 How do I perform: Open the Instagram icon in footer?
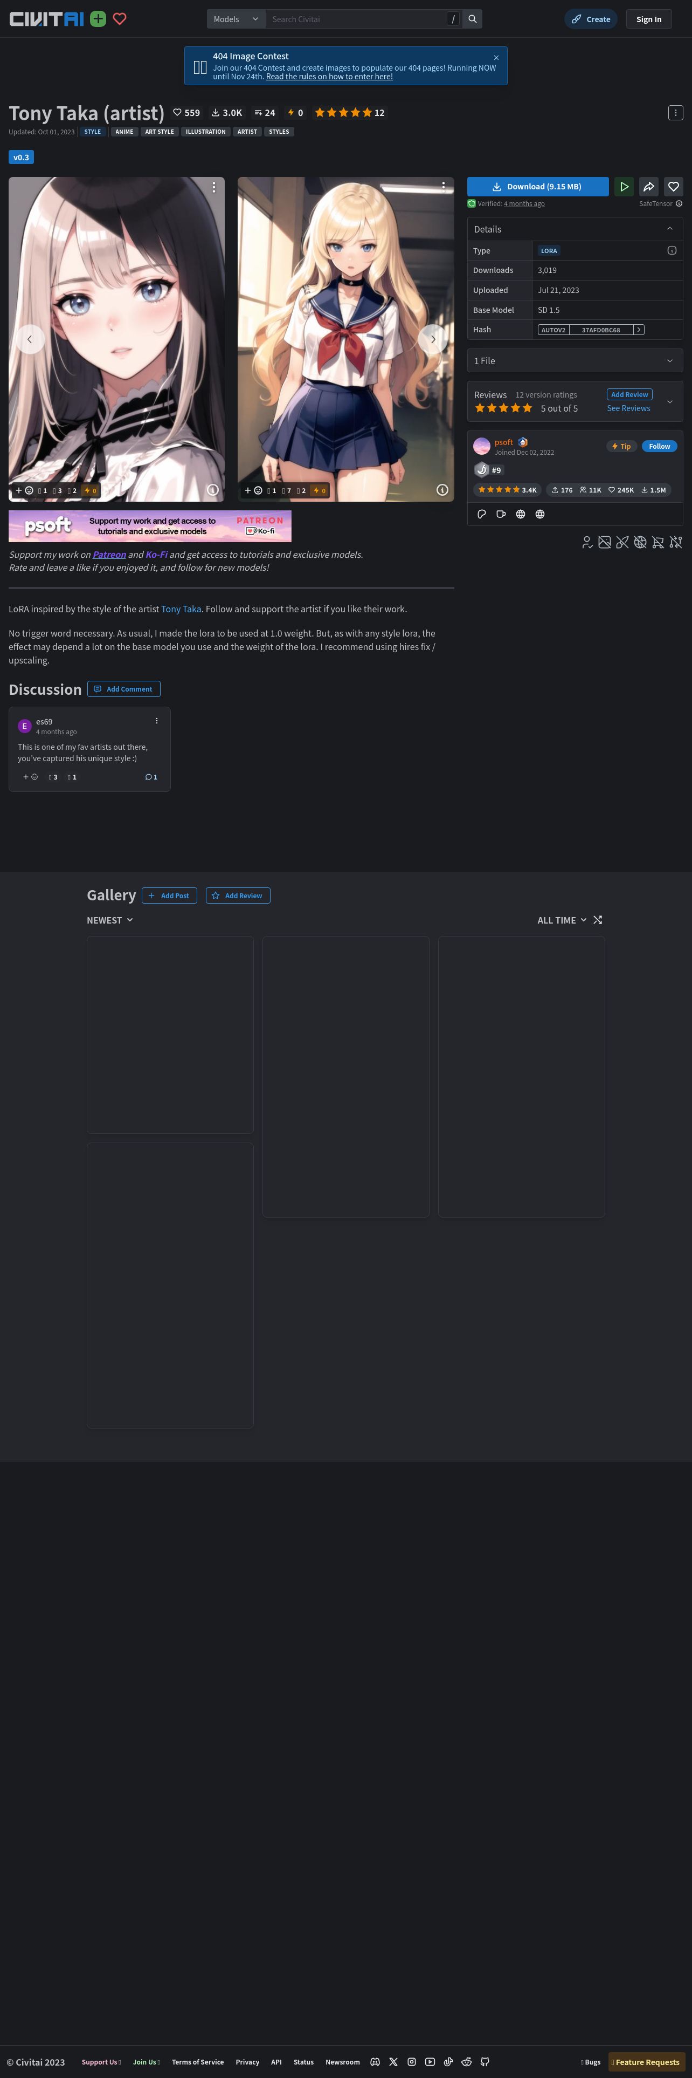pos(412,2061)
